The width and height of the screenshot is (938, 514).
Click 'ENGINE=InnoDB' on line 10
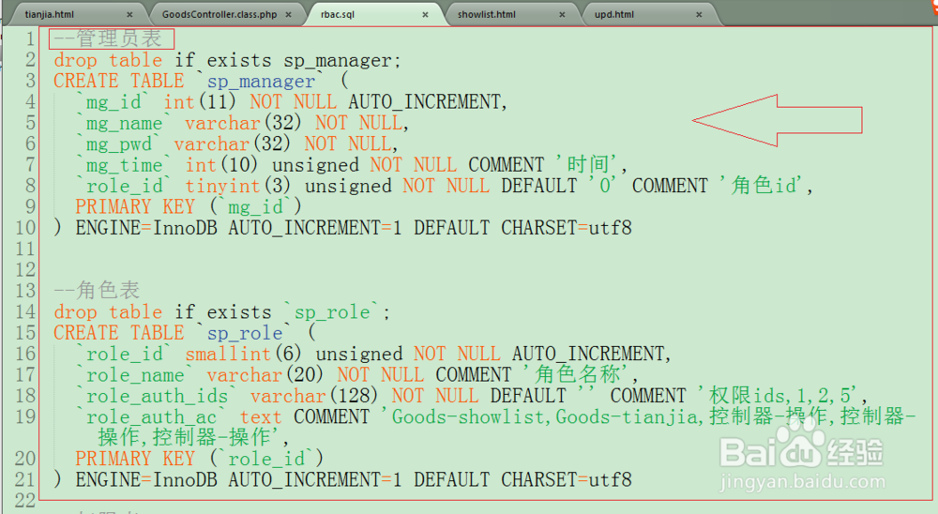click(x=146, y=228)
